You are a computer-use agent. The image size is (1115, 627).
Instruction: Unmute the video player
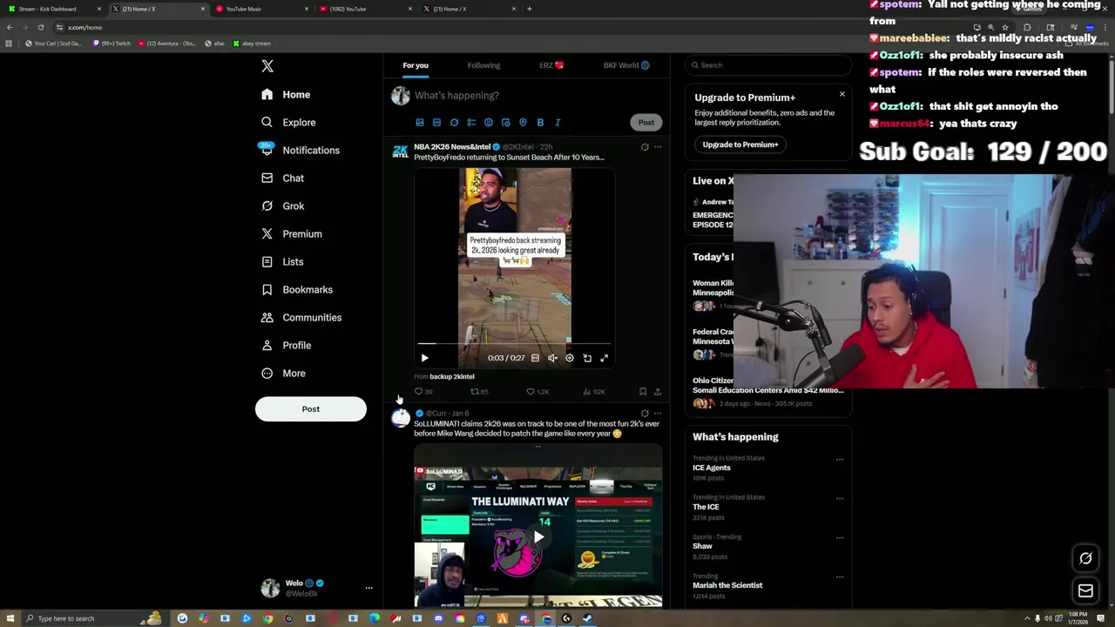[552, 358]
